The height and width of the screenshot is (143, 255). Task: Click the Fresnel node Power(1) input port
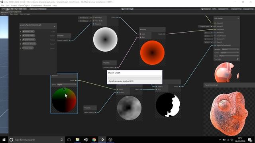94,24
